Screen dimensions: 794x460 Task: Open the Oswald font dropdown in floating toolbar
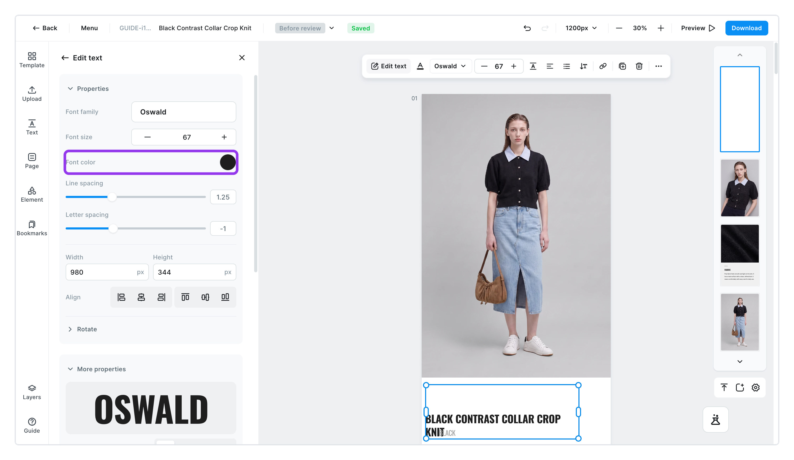click(450, 66)
